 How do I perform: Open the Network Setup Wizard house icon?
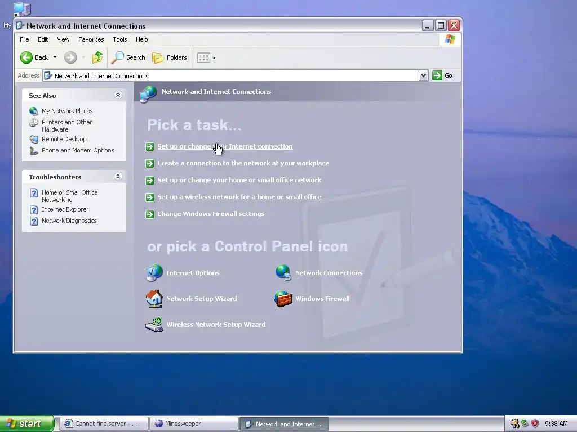pyautogui.click(x=154, y=298)
